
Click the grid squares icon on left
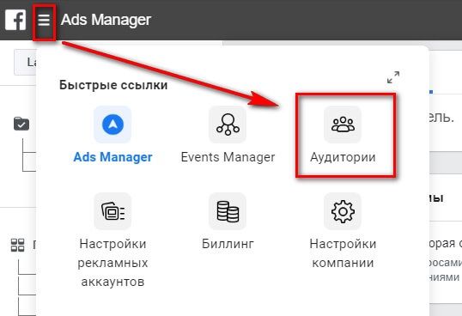[x=18, y=245]
